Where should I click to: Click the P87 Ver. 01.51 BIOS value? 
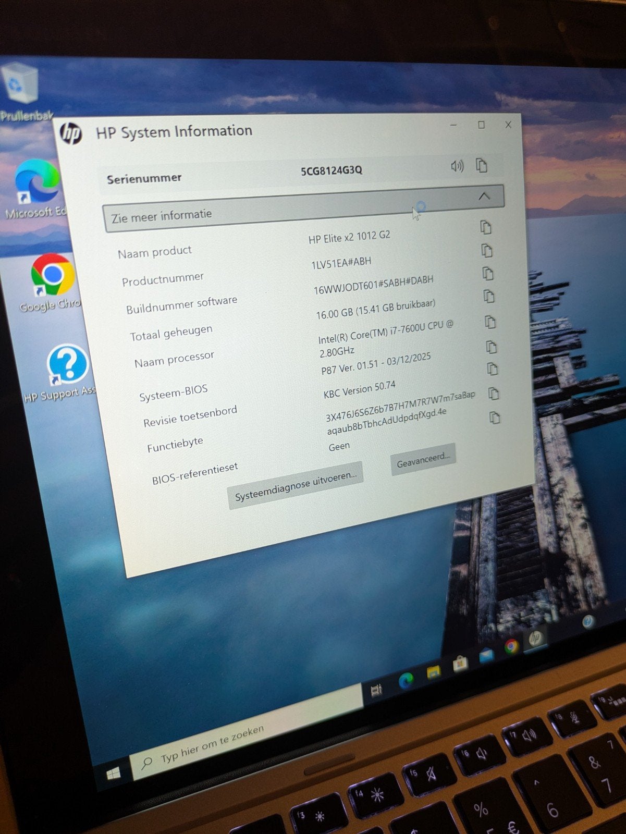tap(376, 363)
